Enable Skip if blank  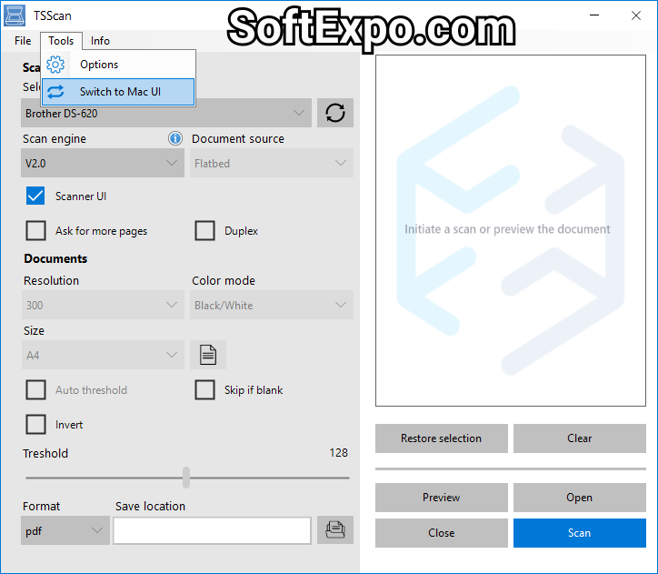pyautogui.click(x=204, y=389)
